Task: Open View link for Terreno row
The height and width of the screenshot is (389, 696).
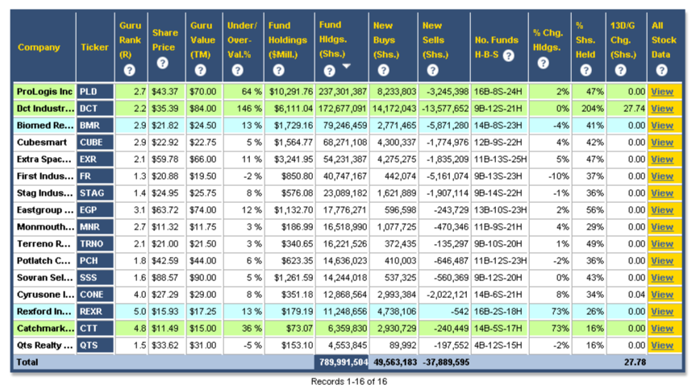Action: coord(662,244)
